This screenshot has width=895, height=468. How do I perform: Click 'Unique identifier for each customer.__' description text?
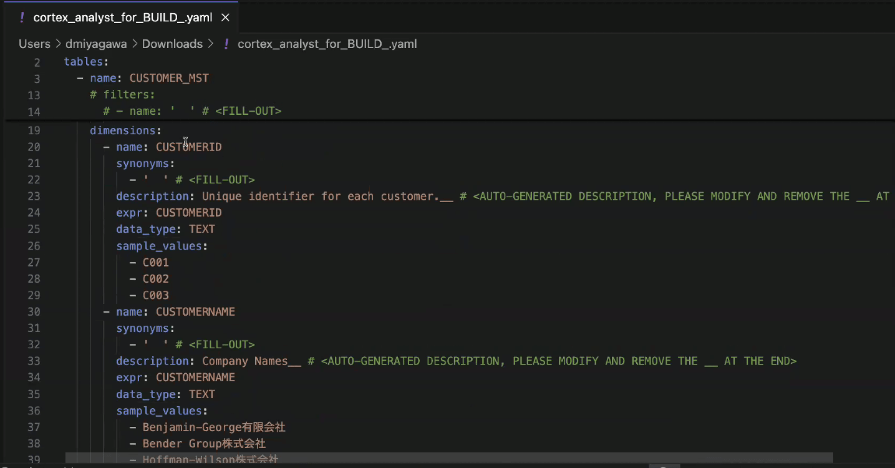point(327,196)
